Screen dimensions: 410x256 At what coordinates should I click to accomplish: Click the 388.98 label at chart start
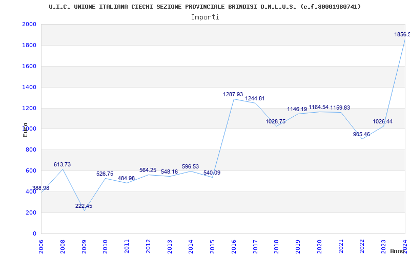click(40, 188)
